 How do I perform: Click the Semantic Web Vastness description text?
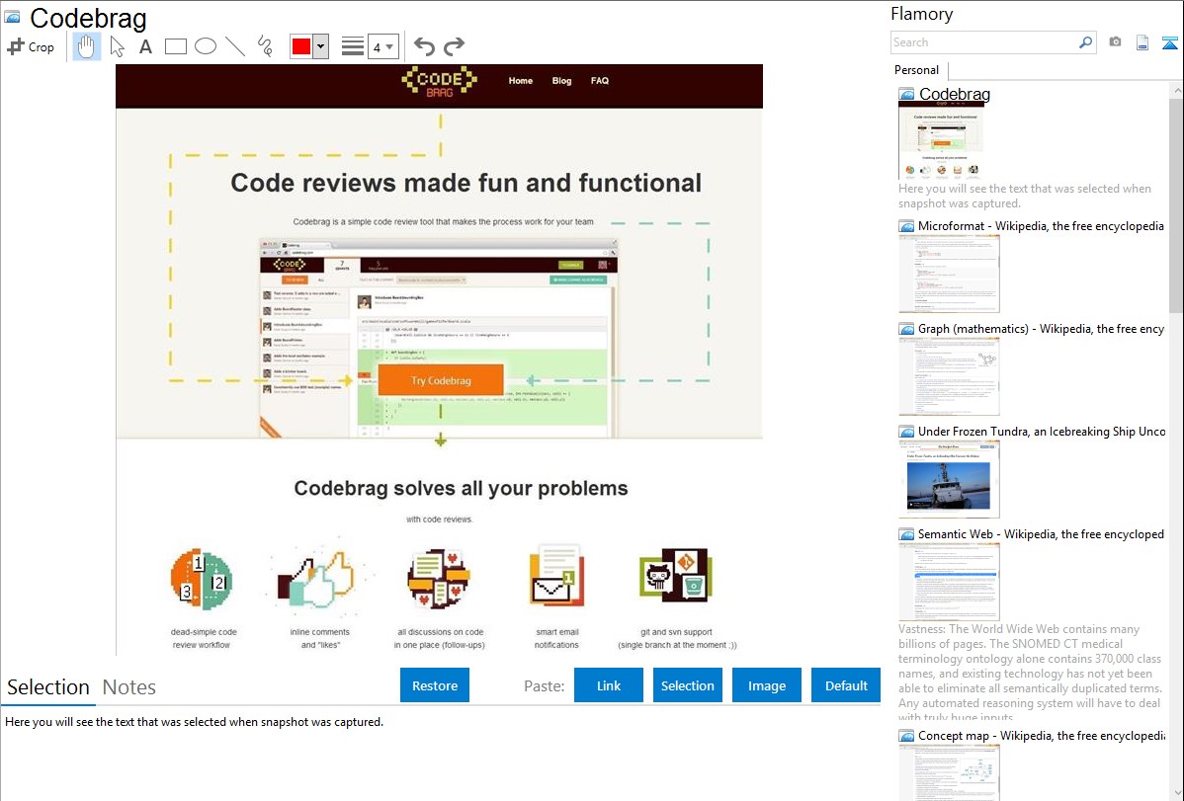[x=1031, y=673]
